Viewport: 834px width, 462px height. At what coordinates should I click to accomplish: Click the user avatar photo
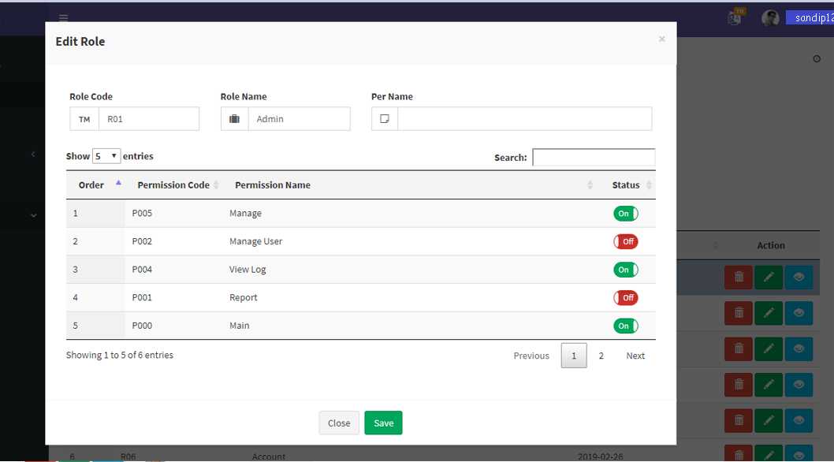(770, 17)
